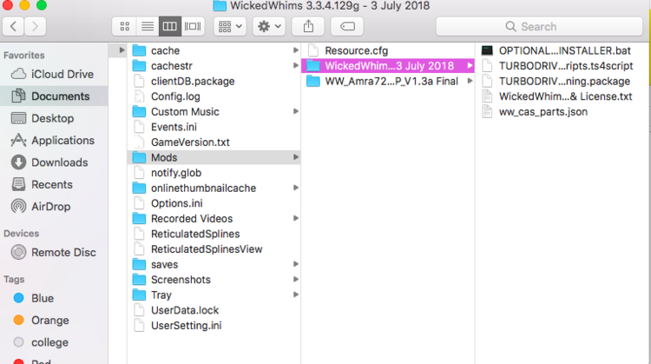Select the notify.glob file

point(214,173)
